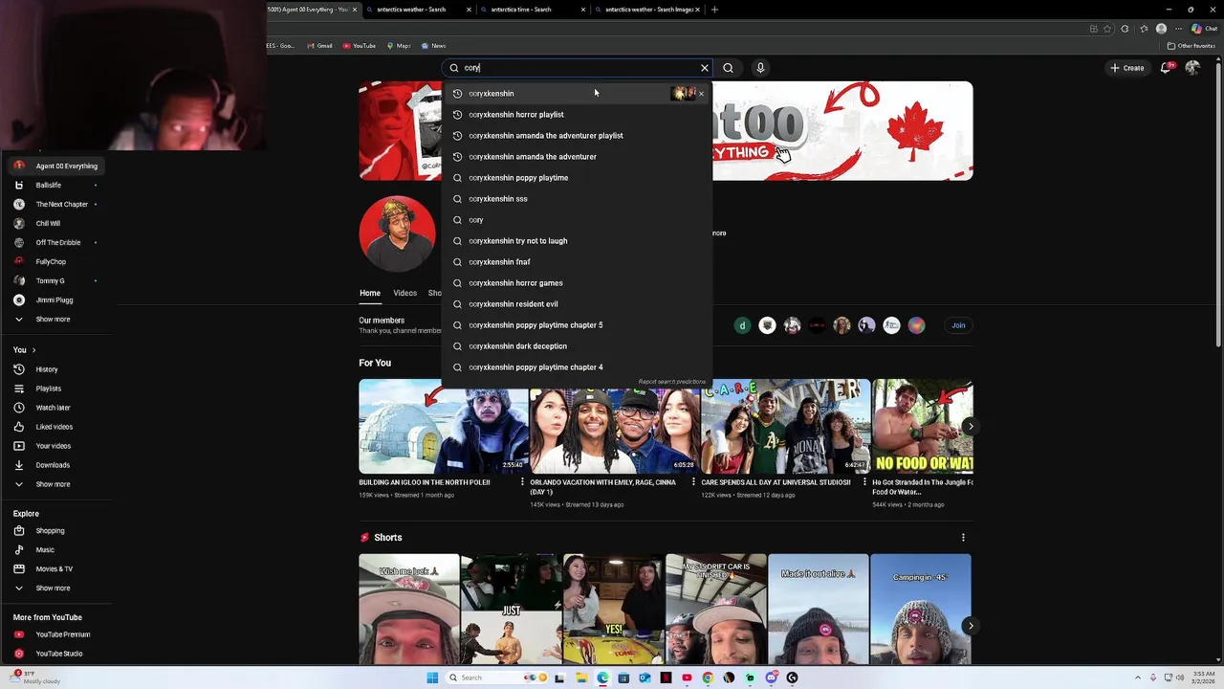
Task: Open Music under Explore
Action: point(57,549)
